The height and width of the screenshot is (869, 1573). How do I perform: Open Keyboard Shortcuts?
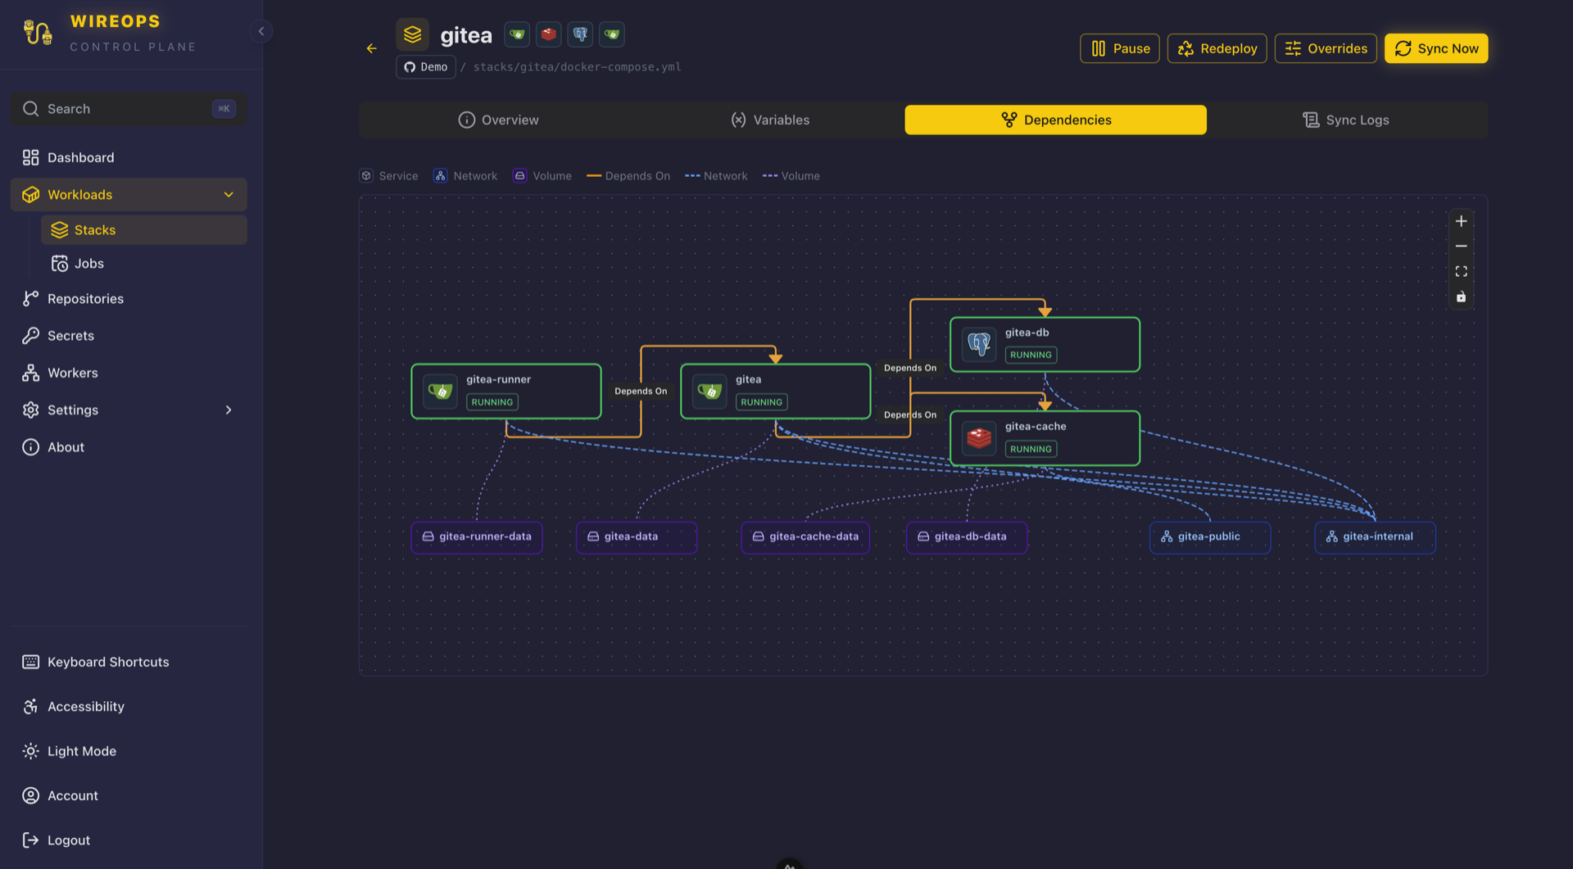pos(129,662)
